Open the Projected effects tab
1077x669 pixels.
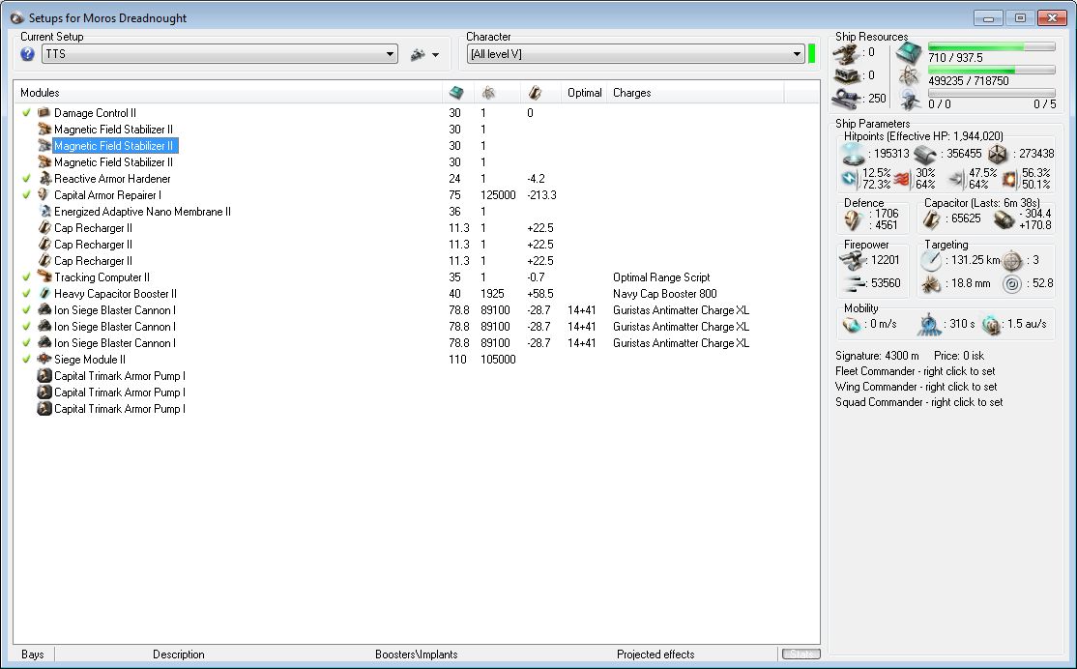(655, 654)
